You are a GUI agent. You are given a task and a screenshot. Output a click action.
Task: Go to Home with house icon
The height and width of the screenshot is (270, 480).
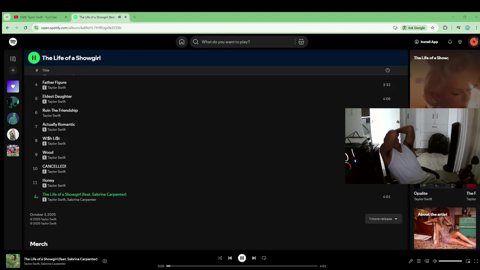click(x=182, y=42)
